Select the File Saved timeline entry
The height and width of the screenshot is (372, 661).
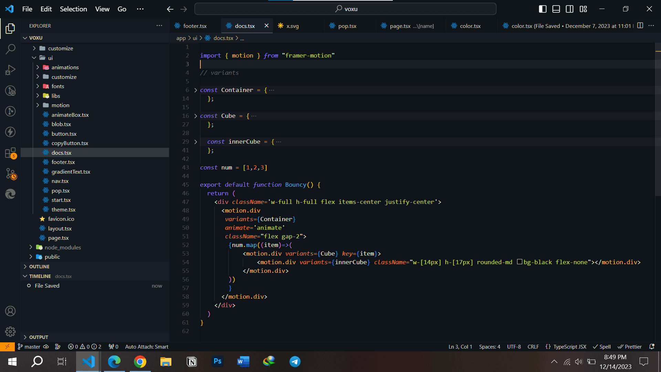point(95,286)
